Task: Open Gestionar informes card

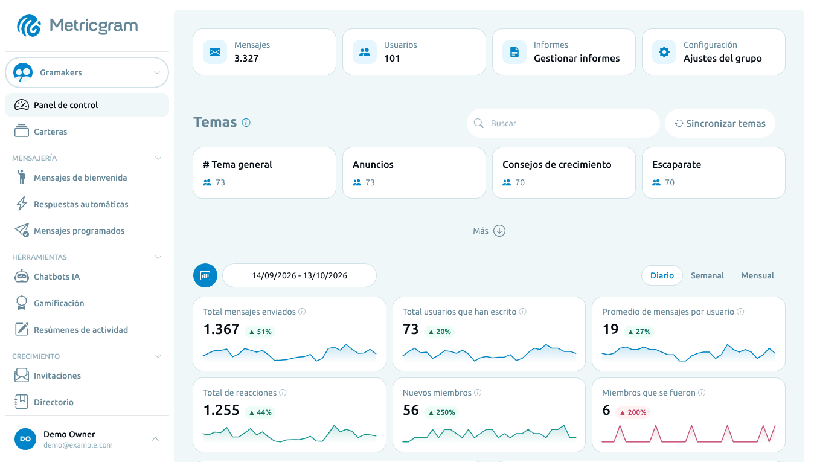Action: tap(564, 52)
